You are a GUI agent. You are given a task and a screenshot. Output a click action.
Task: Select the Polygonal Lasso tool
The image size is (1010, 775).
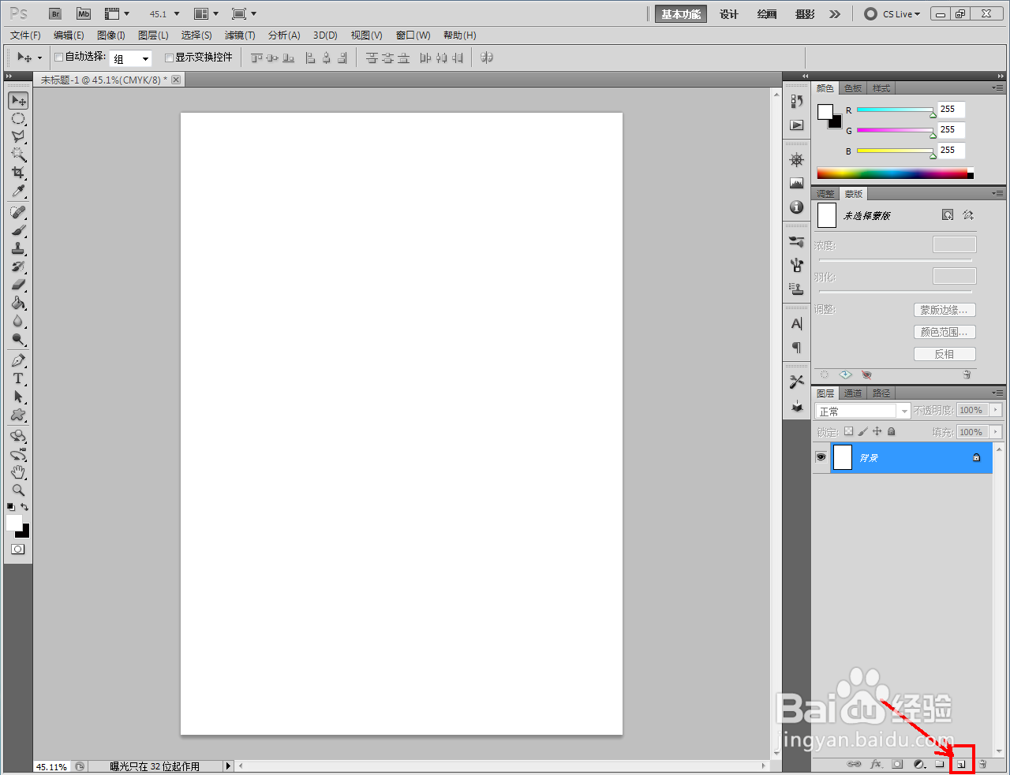tap(18, 136)
